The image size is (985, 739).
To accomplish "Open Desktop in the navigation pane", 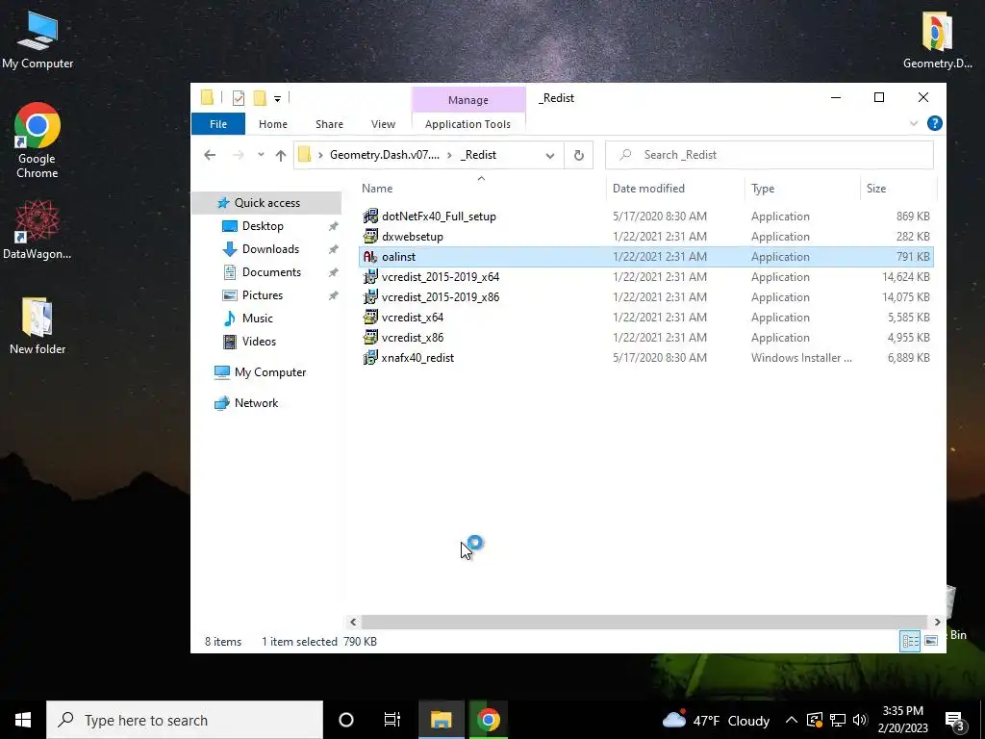I will (x=263, y=226).
